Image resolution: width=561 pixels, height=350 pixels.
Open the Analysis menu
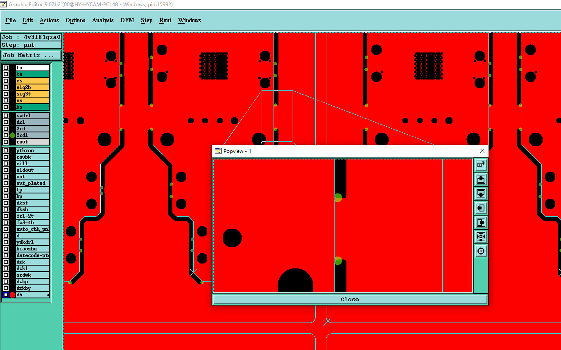pyautogui.click(x=103, y=20)
